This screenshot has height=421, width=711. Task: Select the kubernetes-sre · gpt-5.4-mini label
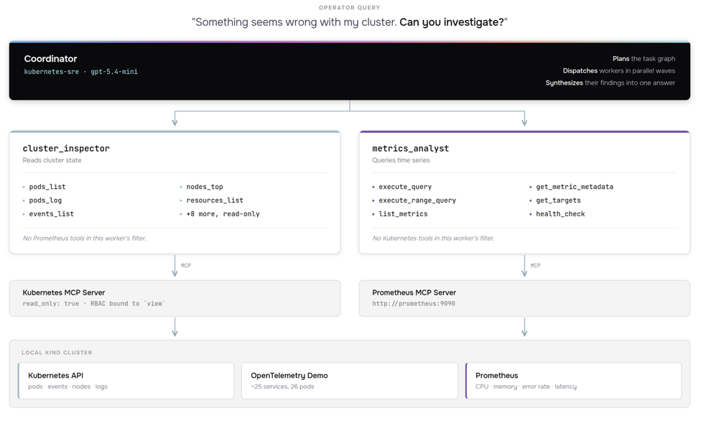80,72
